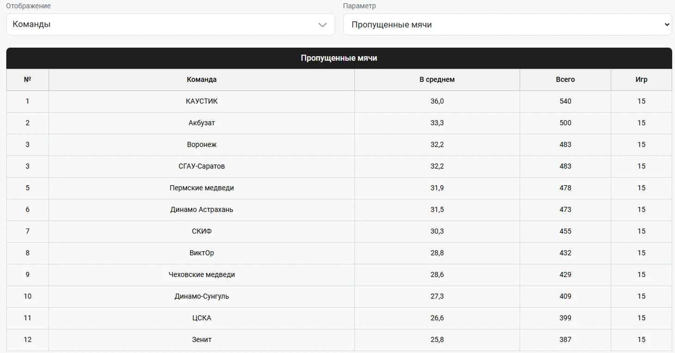Image resolution: width=675 pixels, height=353 pixels.
Task: Select team Воронеж in the table
Action: [x=202, y=145]
